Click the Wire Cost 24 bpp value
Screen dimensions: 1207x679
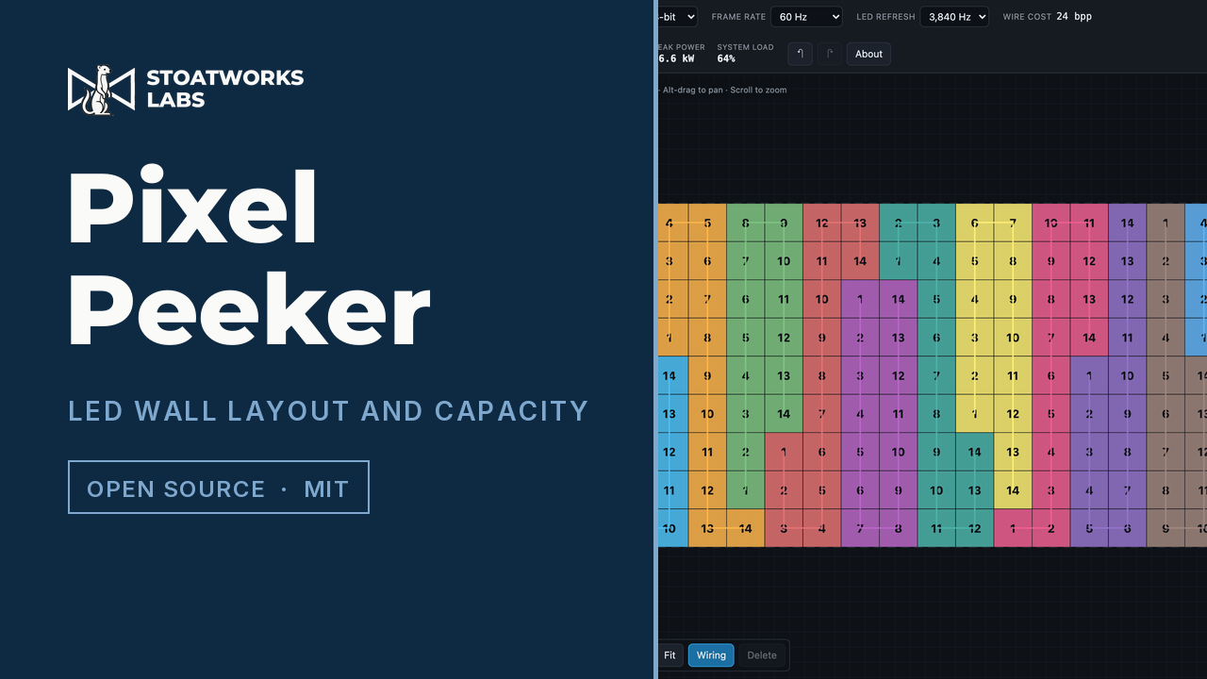1074,17
